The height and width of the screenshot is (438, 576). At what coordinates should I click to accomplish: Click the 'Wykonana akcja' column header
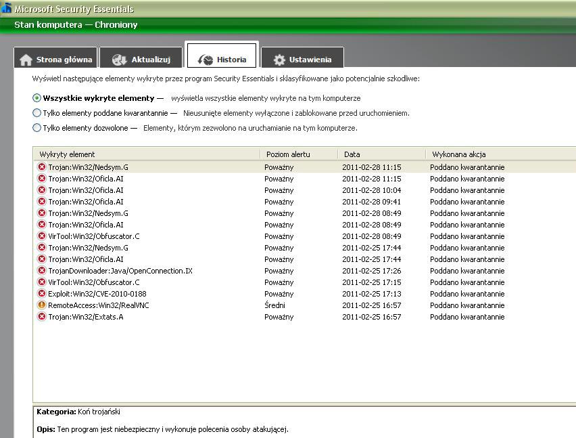[x=501, y=154]
